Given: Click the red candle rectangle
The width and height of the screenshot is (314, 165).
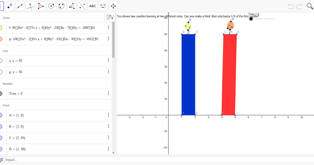Looking at the screenshot, I should (229, 75).
